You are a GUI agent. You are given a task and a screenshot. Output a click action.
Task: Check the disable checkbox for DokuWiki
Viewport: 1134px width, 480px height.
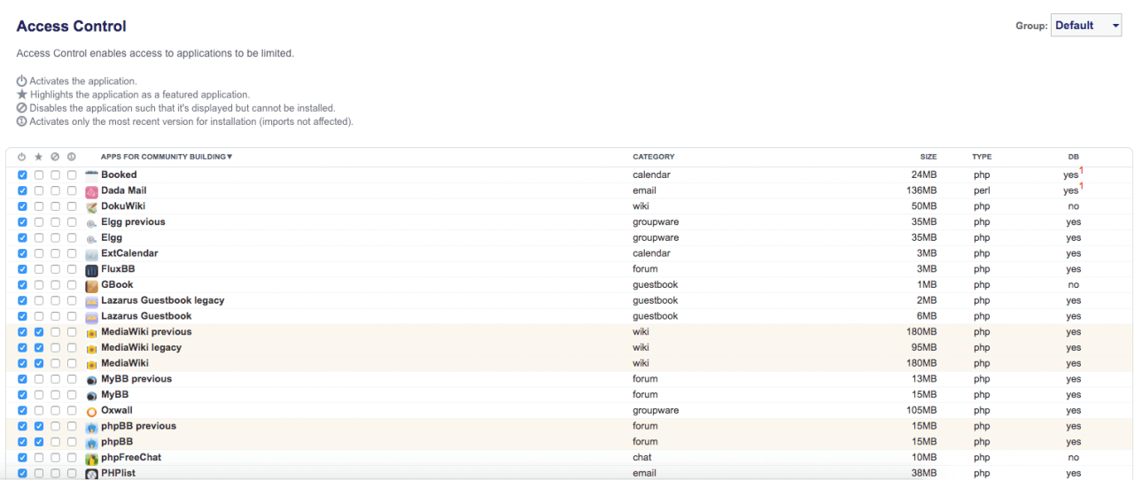click(x=55, y=206)
